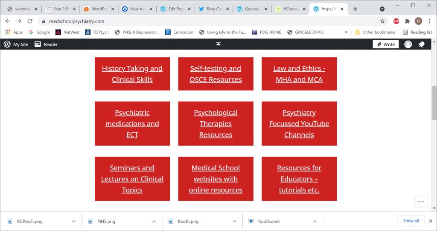Open the Reader menu item
This screenshot has height=231, width=437.
point(46,44)
